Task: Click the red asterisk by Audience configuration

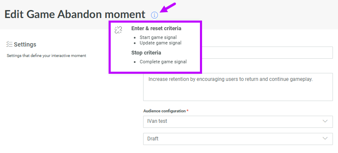Action: coord(188,111)
